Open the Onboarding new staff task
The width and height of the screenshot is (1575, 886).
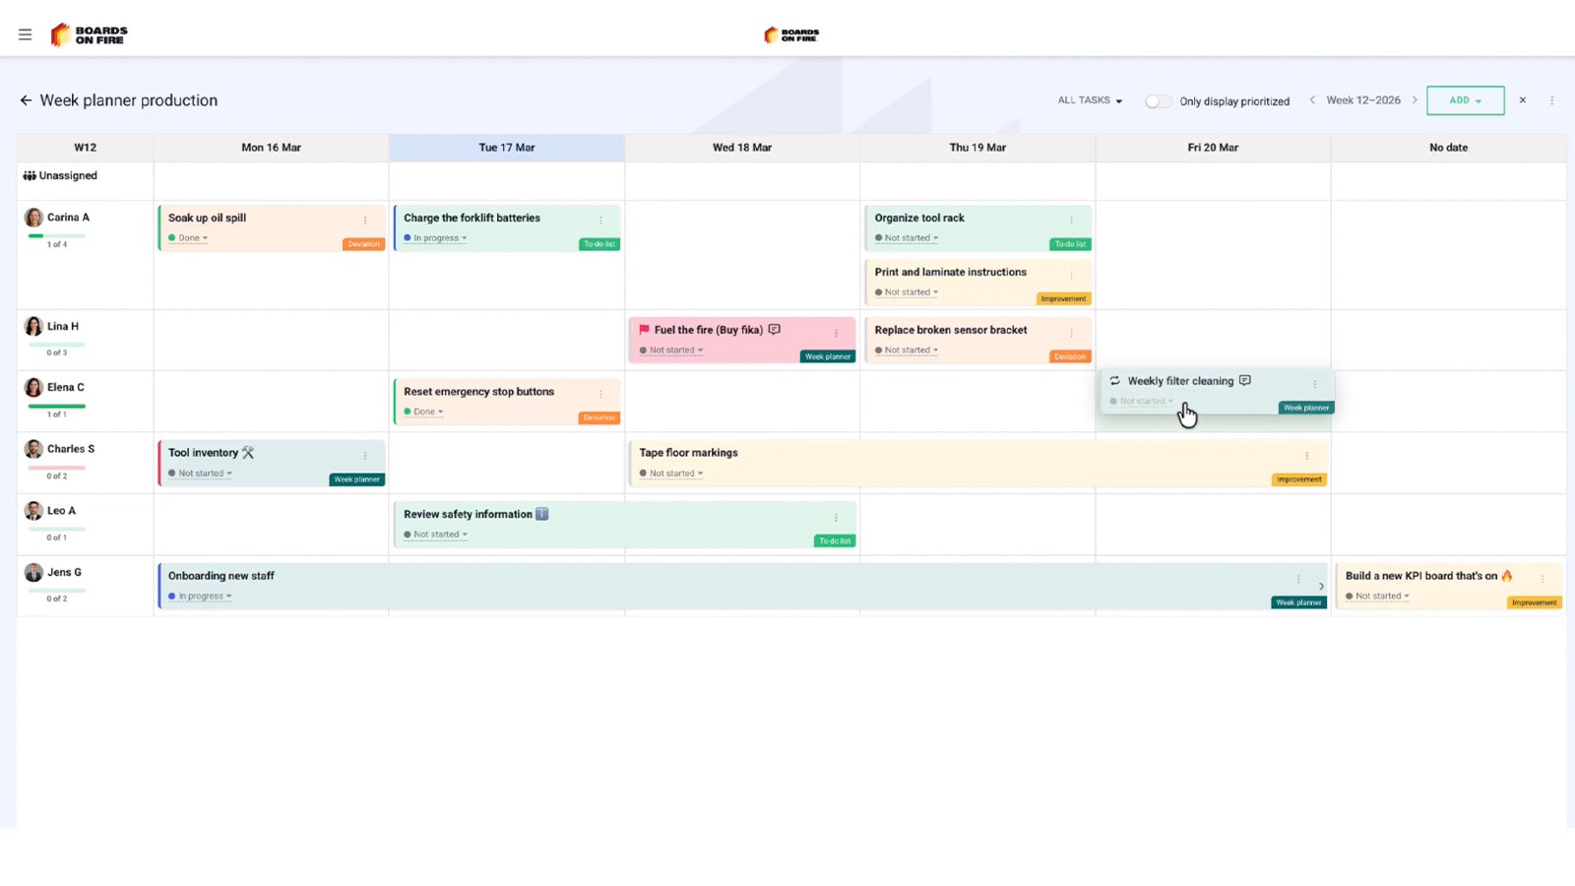pyautogui.click(x=220, y=576)
